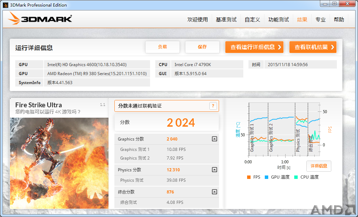Image resolution: width=358 pixels, height=217 pixels.
Task: Select the combined score 876
Action: coord(170,192)
